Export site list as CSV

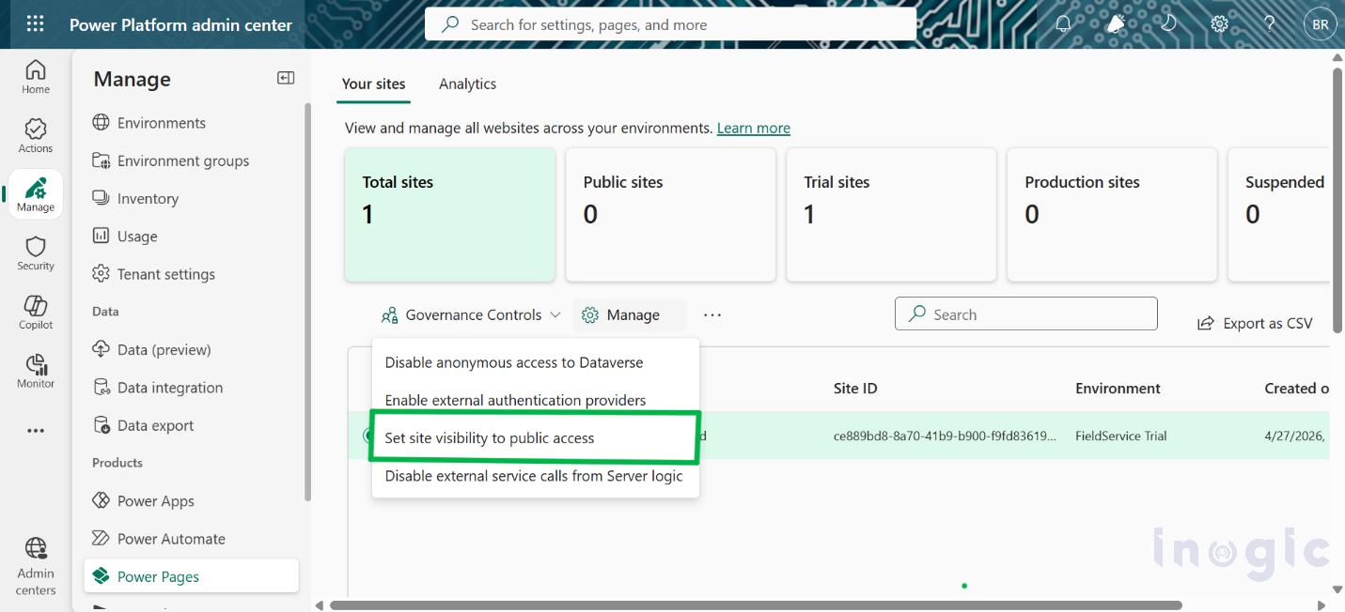(x=1255, y=323)
